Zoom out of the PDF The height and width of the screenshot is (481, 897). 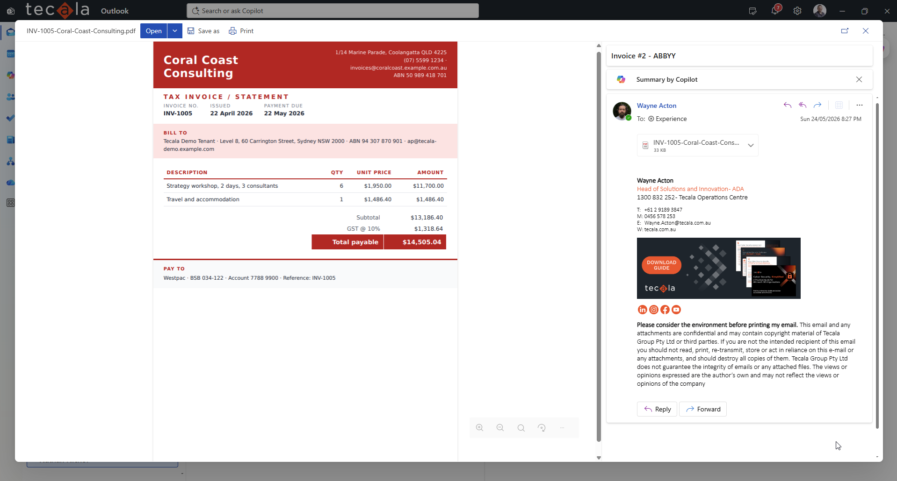(x=500, y=428)
